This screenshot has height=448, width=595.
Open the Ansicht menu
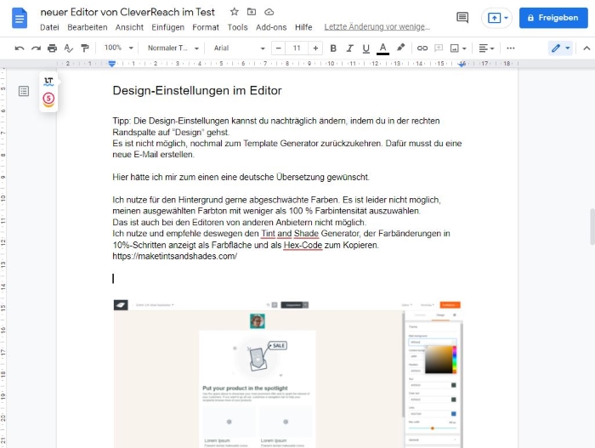coord(129,27)
